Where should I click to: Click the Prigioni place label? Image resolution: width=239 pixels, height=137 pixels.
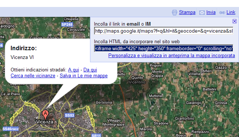(x=156, y=66)
